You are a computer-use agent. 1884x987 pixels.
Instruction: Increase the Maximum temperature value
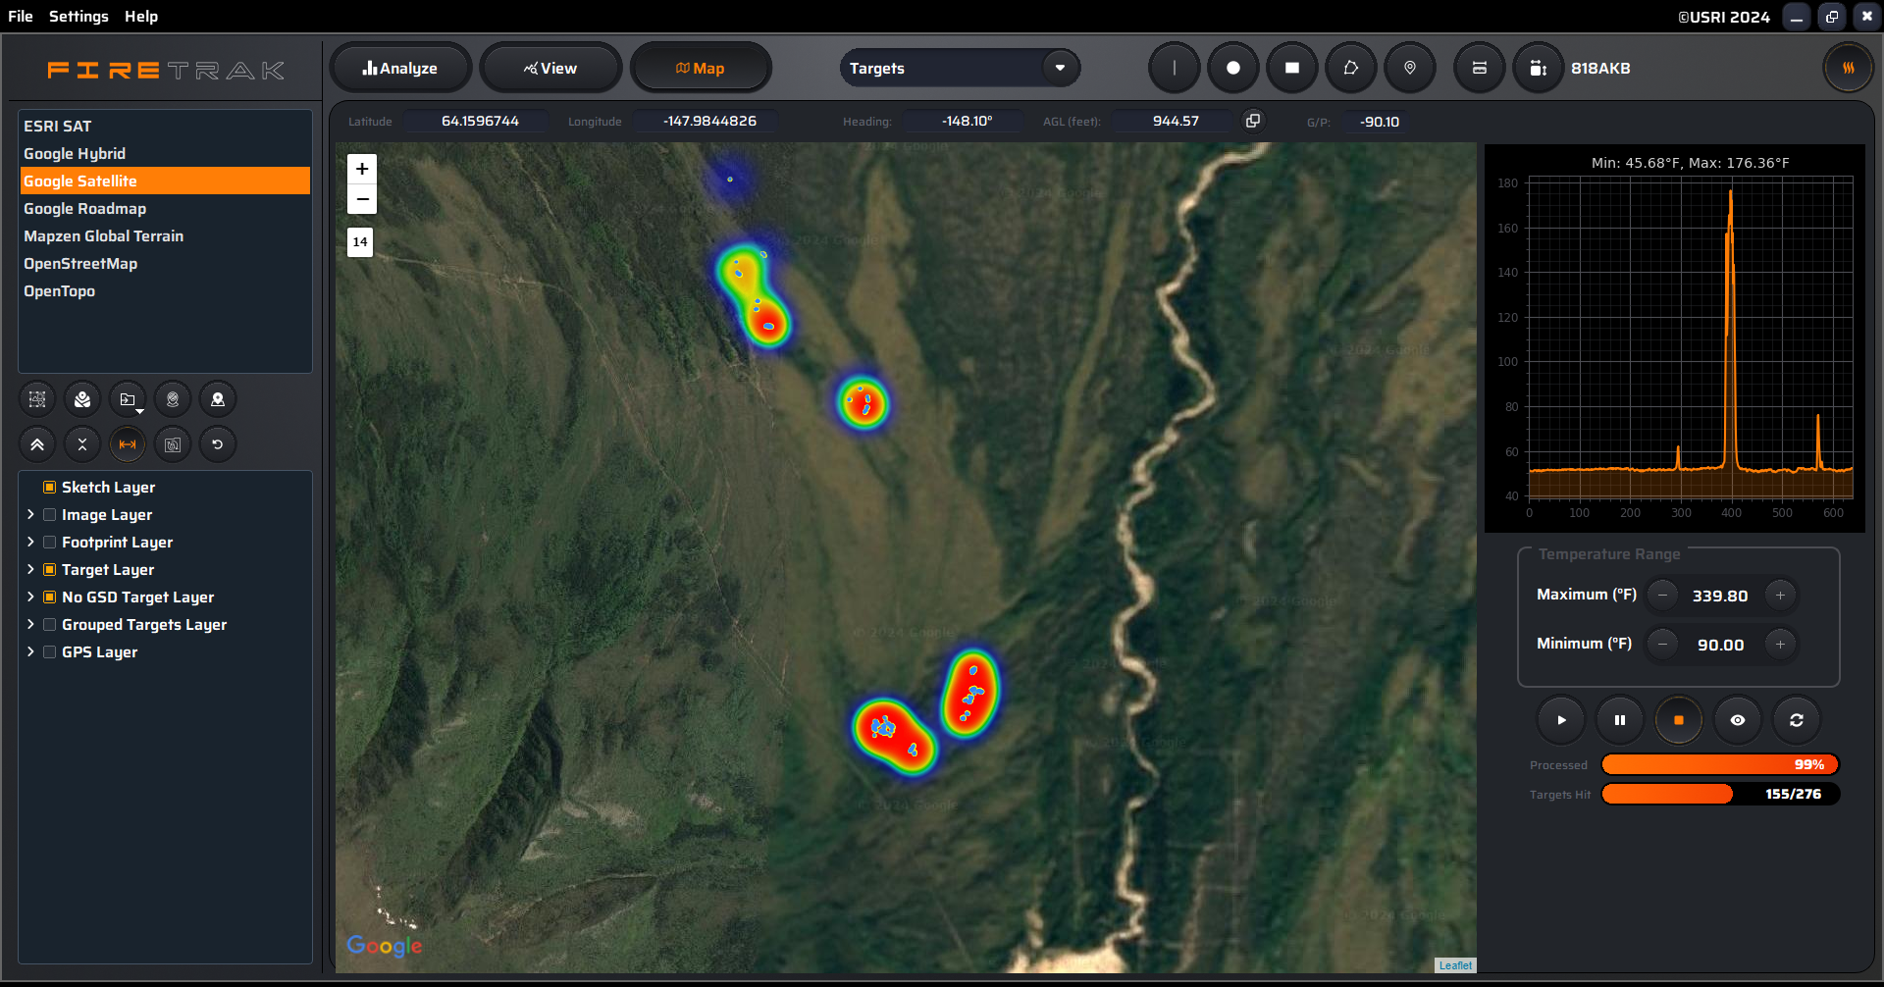click(x=1779, y=596)
